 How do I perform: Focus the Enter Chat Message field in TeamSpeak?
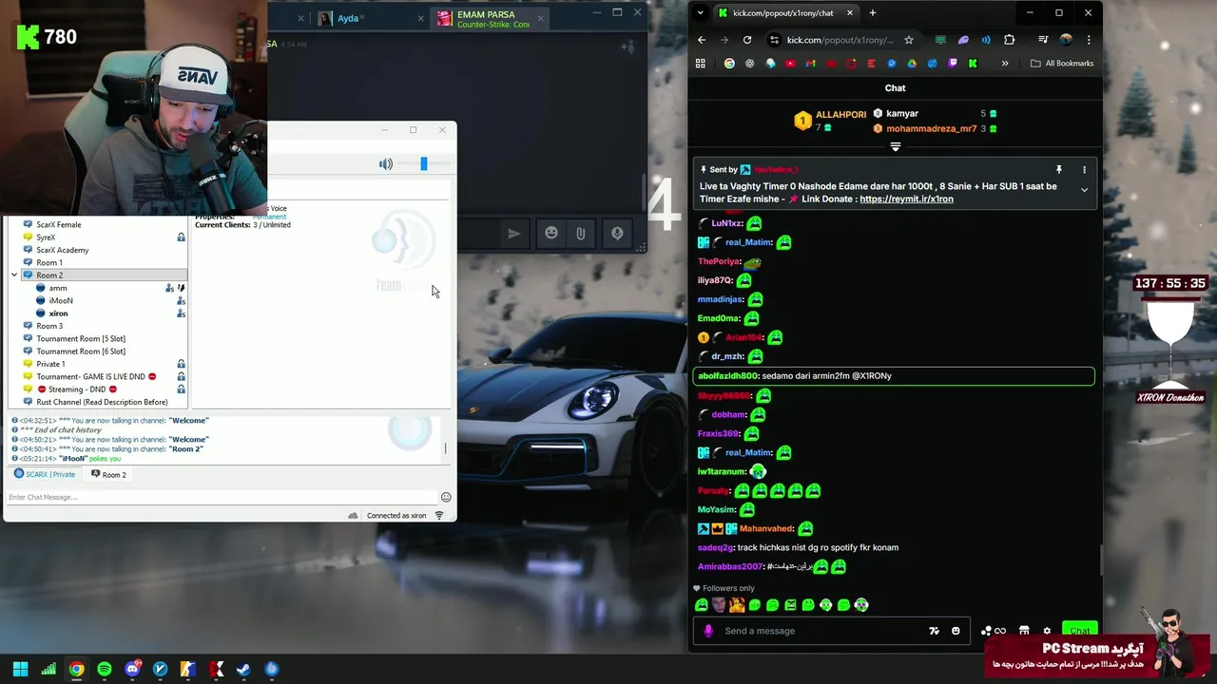(x=222, y=497)
